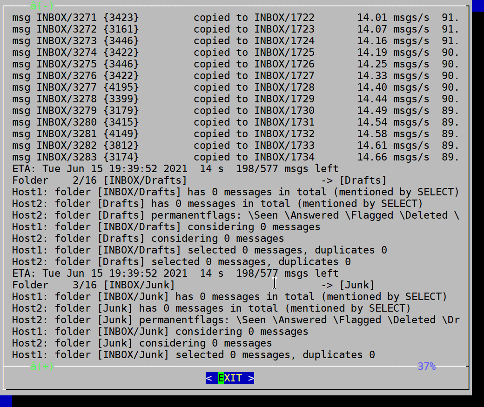The image size is (484, 407).
Task: Click the left angle bracket of EXIT
Action: [209, 378]
